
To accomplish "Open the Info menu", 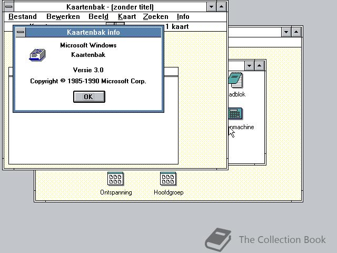I will click(183, 16).
